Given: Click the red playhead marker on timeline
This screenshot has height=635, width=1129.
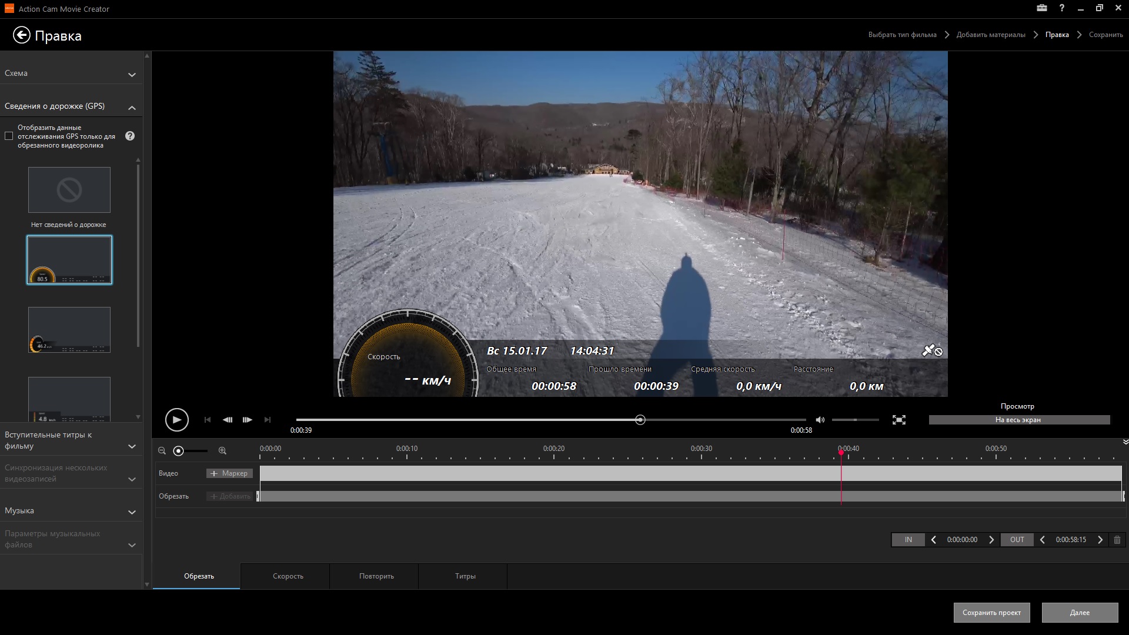Looking at the screenshot, I should click(841, 452).
